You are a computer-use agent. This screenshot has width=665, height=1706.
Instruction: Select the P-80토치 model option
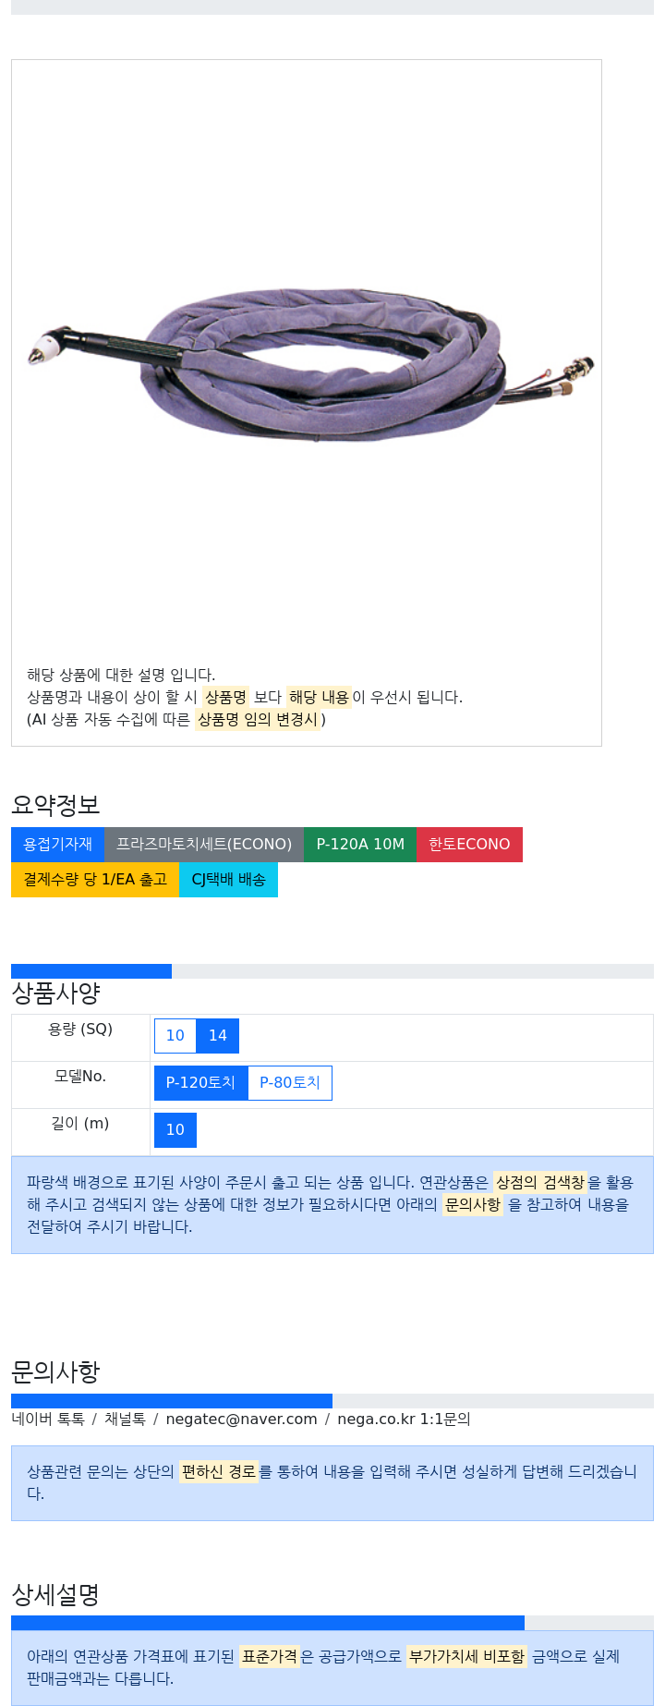290,1083
